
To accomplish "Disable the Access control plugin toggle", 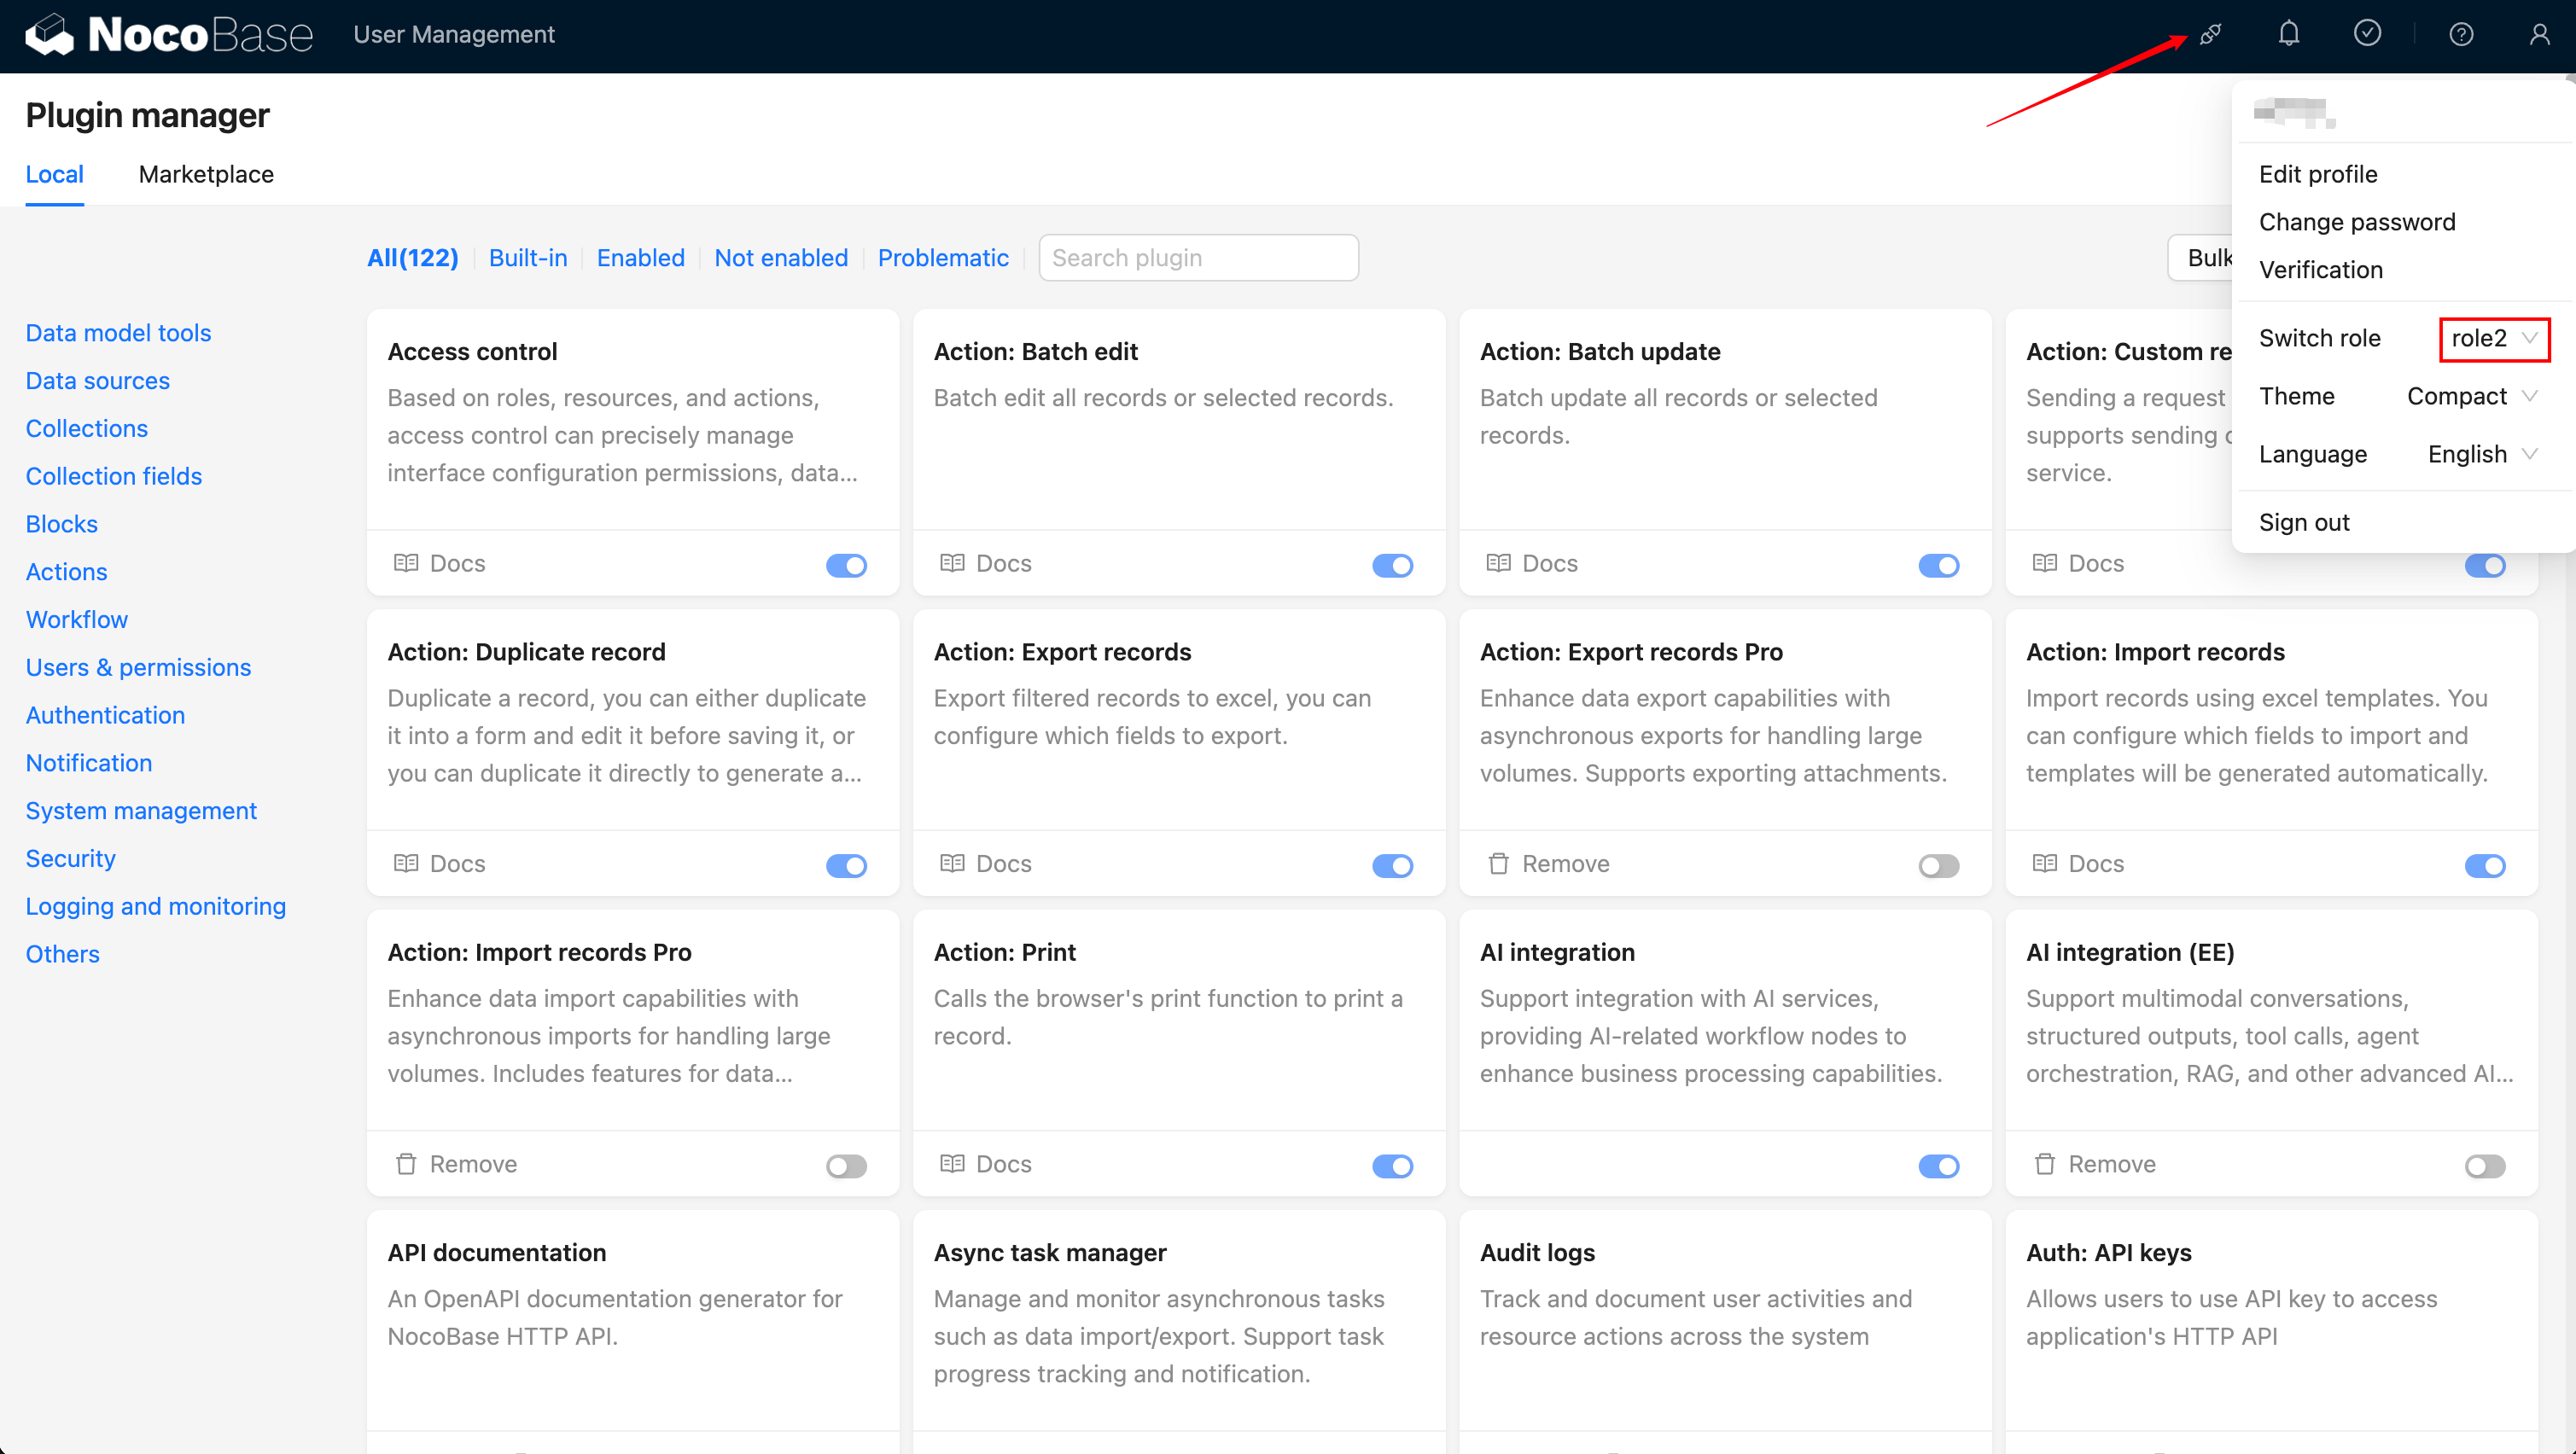I will [x=846, y=565].
